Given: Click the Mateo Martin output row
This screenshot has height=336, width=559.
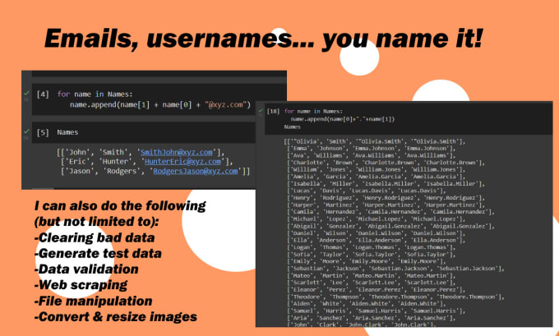Looking at the screenshot, I should point(371,275).
